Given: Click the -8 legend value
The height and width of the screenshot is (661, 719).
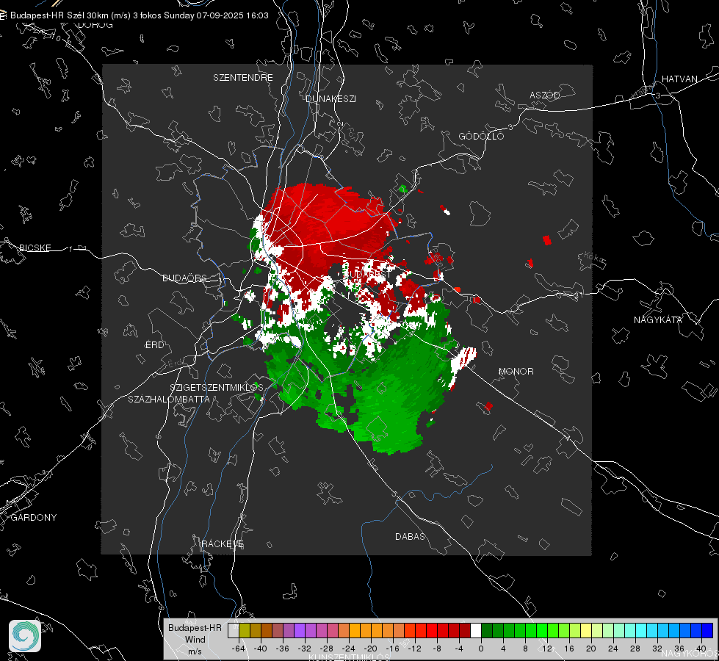Looking at the screenshot, I should click(x=438, y=649).
